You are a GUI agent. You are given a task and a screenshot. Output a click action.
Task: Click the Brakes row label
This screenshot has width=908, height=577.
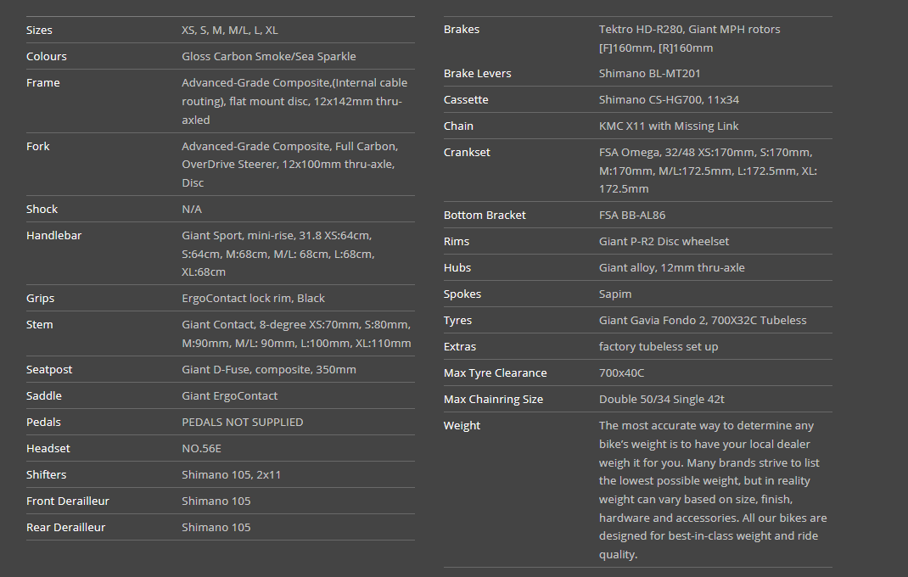[x=462, y=29]
